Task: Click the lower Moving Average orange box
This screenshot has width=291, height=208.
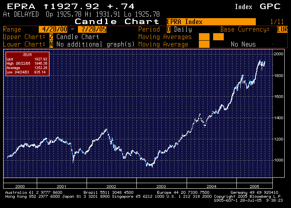Action: coord(204,44)
